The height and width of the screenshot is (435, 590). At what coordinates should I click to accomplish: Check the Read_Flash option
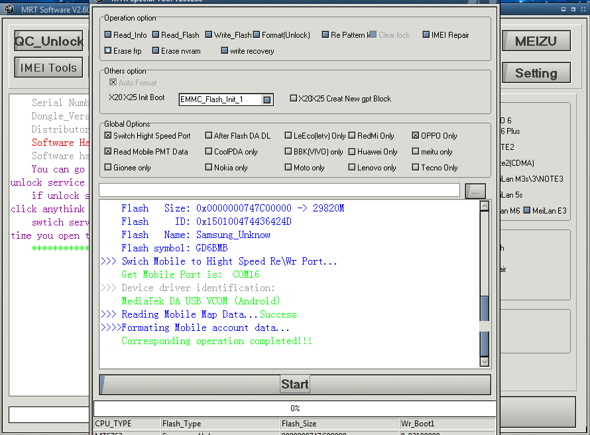[x=156, y=34]
